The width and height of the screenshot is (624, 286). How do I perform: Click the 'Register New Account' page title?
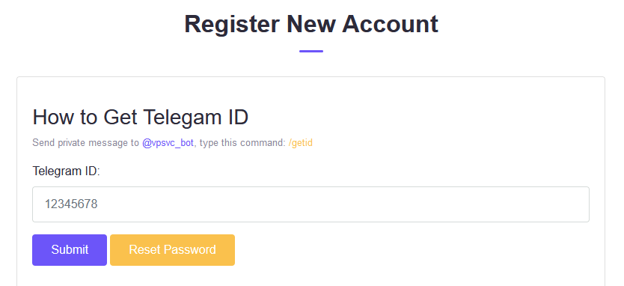(311, 24)
